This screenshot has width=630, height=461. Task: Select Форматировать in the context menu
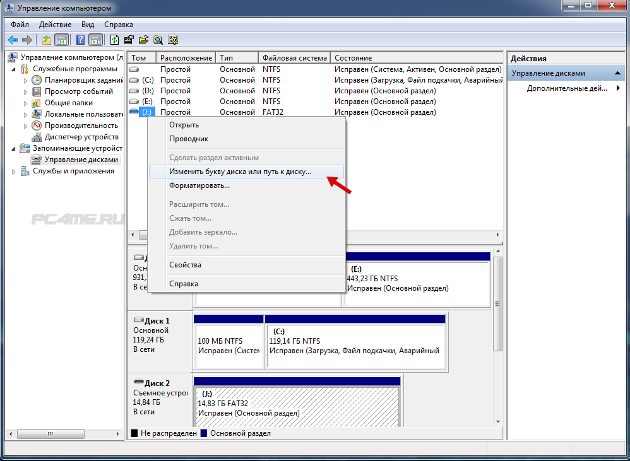[x=199, y=185]
